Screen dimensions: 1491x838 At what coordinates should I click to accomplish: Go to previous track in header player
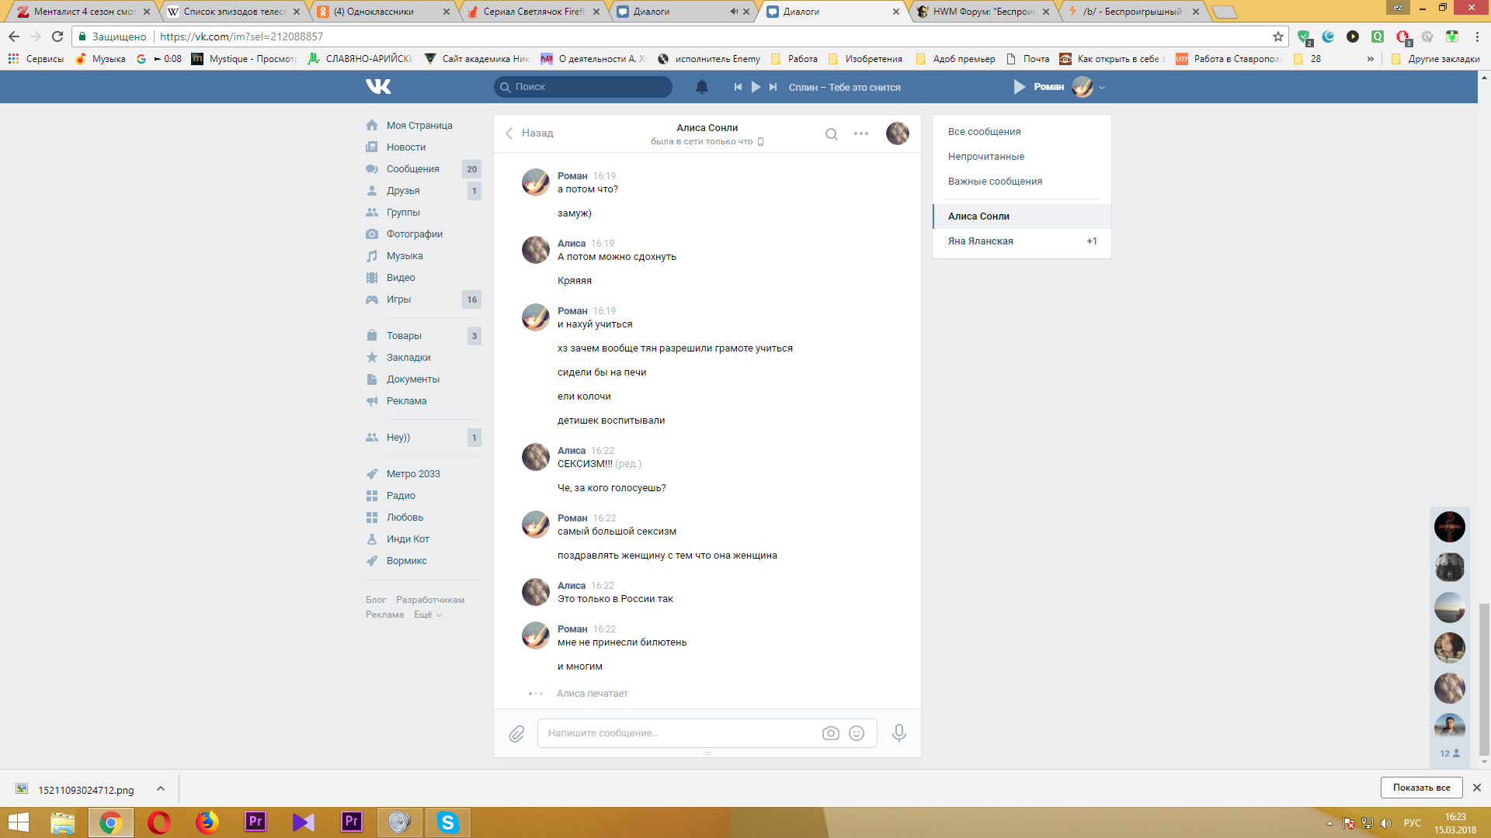737,87
